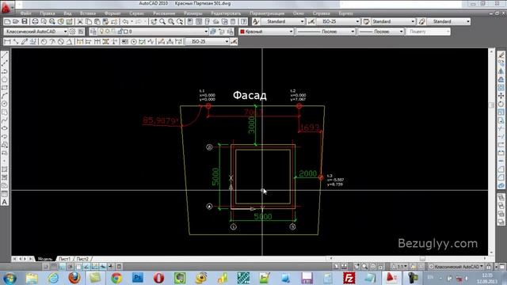
Task: Open the 'Классический AutoCAD' workspace dropdown
Action: point(36,32)
